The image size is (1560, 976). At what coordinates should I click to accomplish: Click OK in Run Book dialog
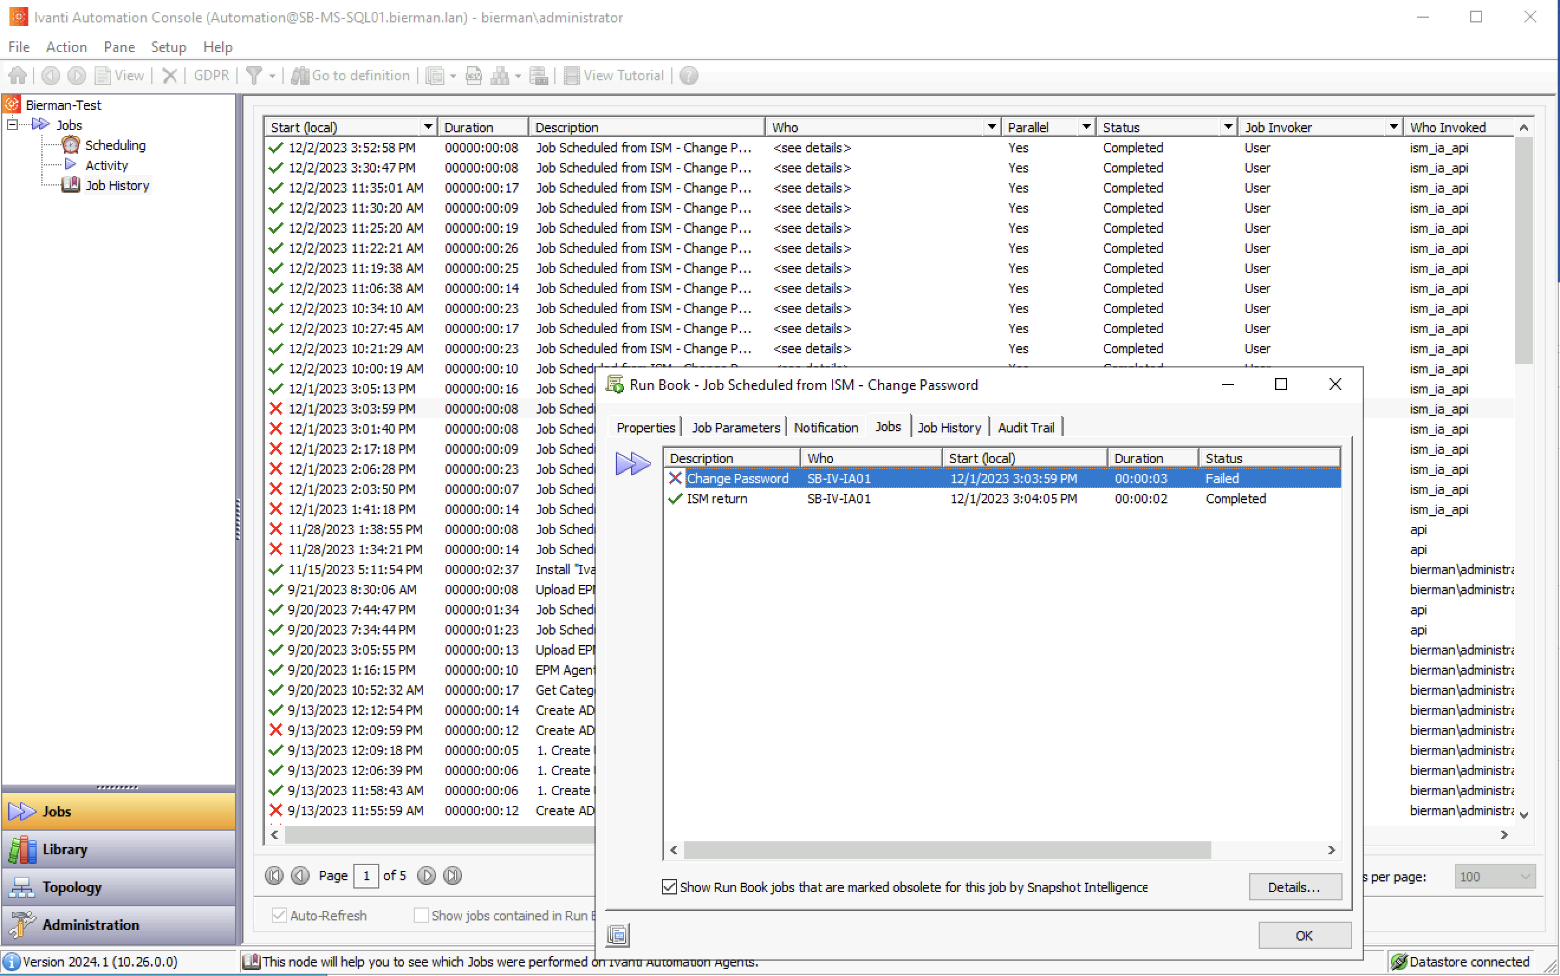pyautogui.click(x=1304, y=935)
